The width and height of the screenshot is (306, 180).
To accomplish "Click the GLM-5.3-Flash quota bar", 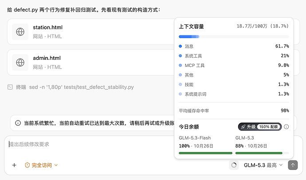I will [x=205, y=153].
